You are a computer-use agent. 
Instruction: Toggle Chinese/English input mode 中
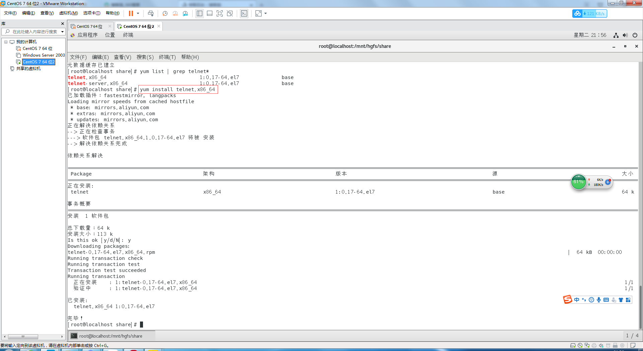577,300
